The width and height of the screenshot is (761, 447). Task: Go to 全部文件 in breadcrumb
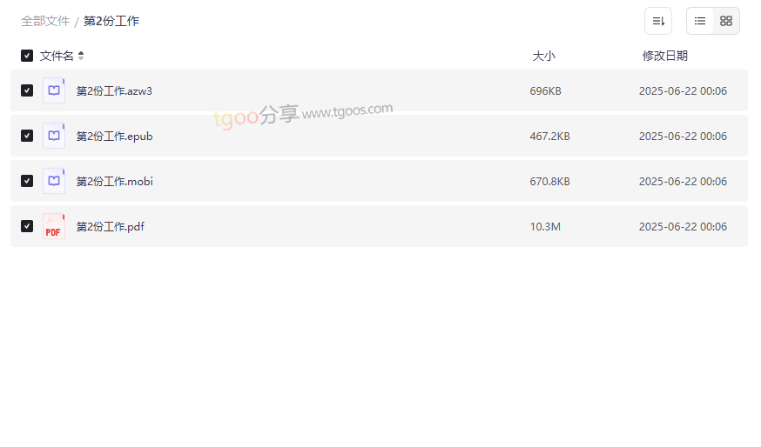pyautogui.click(x=45, y=21)
